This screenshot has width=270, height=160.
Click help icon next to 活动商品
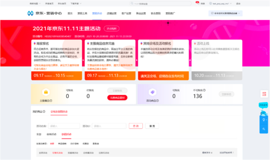(x=157, y=101)
